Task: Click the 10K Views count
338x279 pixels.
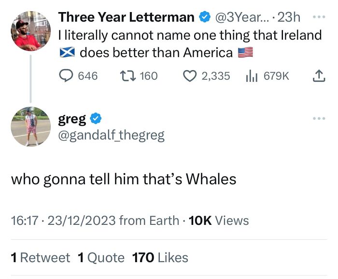Action: 219,220
